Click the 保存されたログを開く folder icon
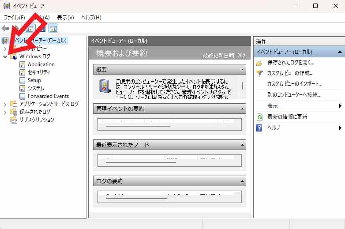 259,64
